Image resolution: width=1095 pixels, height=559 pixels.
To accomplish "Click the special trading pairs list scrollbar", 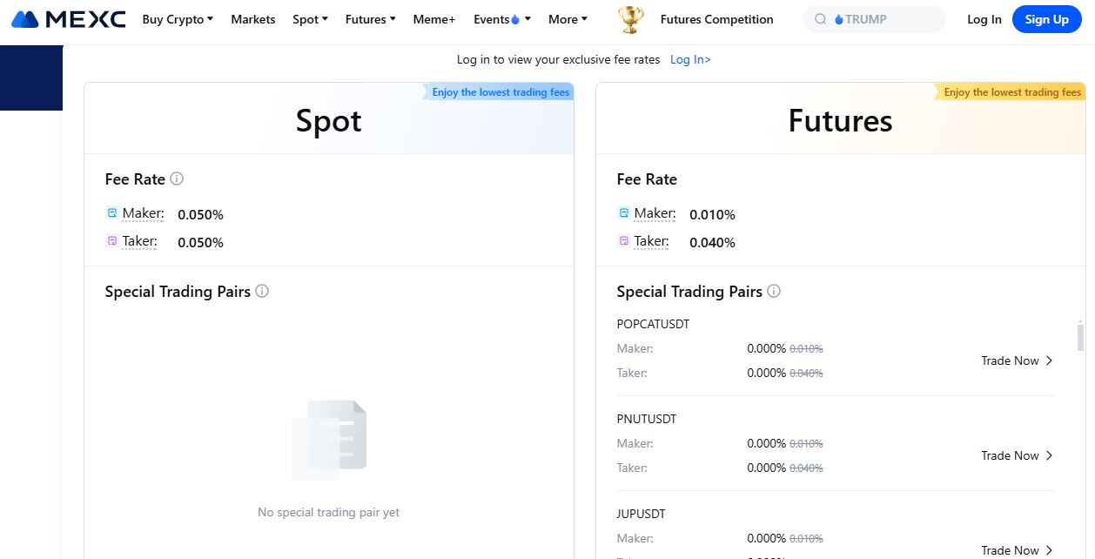I will (1080, 336).
